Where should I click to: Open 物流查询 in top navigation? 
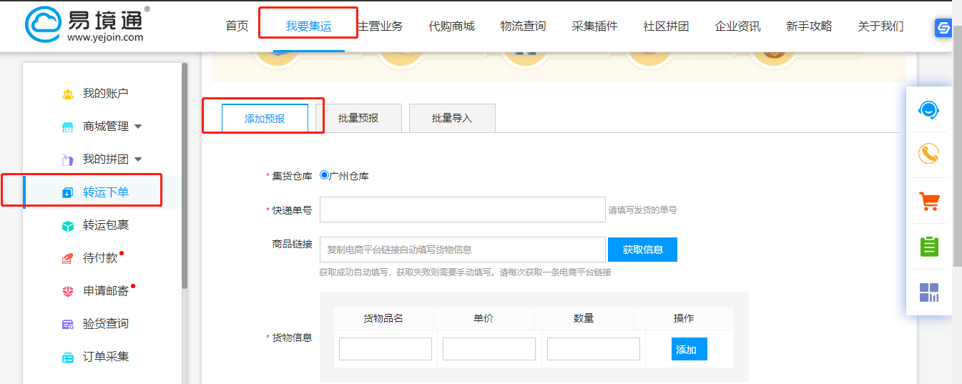click(x=523, y=26)
